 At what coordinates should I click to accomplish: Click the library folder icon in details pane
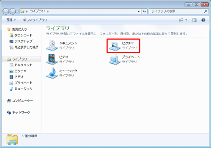coord(12,140)
